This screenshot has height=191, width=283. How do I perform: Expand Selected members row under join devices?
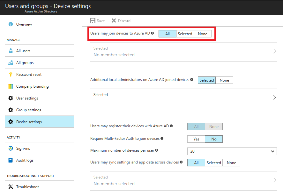click(183, 52)
